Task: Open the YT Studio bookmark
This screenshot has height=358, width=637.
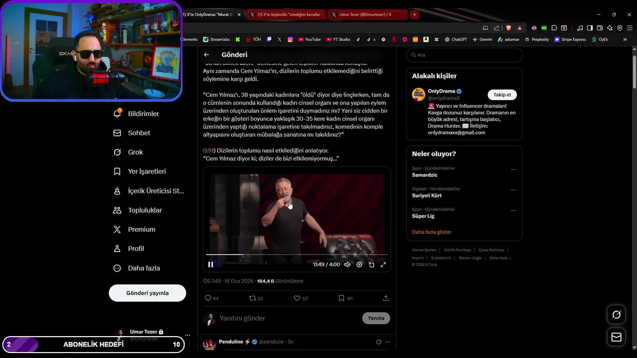Action: pyautogui.click(x=338, y=39)
